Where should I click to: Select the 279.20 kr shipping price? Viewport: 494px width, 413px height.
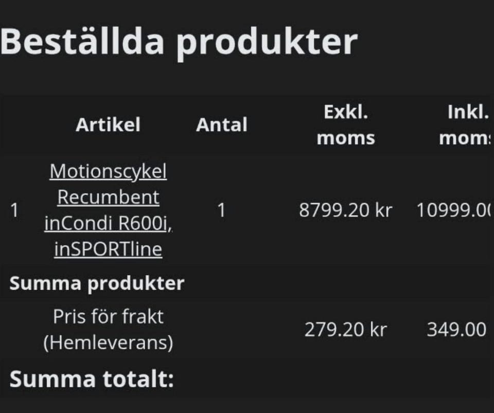click(346, 330)
